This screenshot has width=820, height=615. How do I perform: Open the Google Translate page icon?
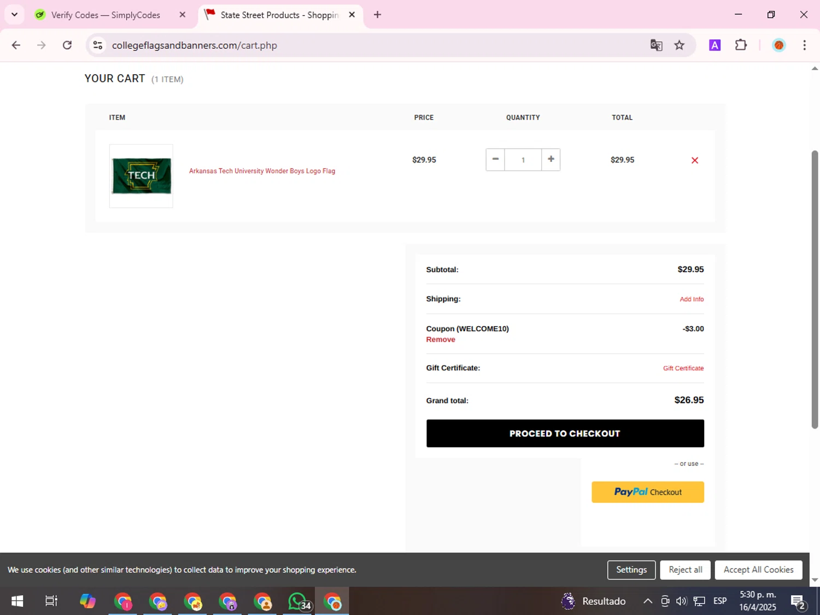(656, 45)
